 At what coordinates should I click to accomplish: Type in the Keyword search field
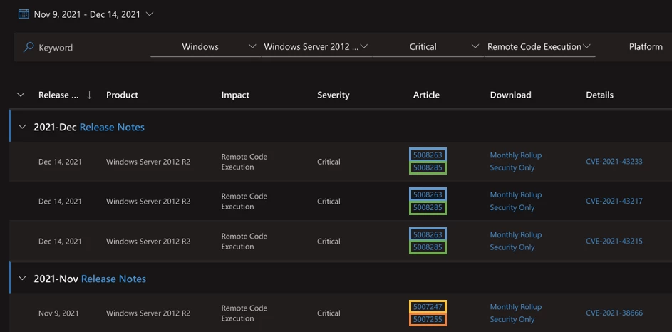pyautogui.click(x=86, y=47)
